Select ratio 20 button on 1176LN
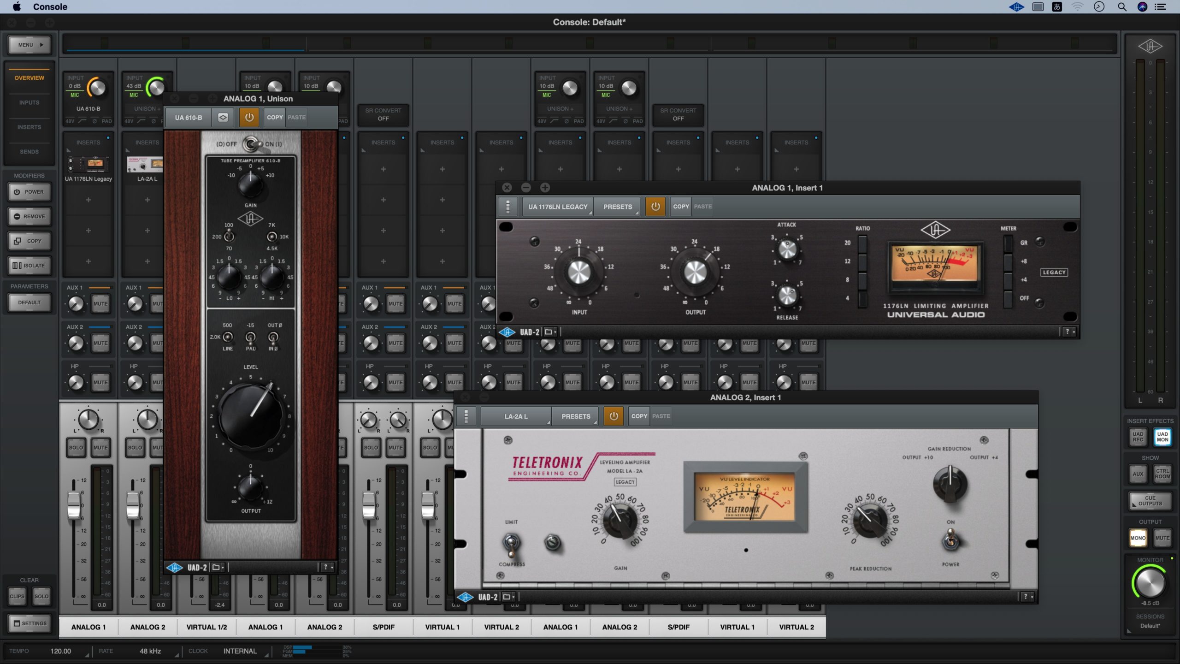This screenshot has width=1180, height=664. click(x=861, y=243)
